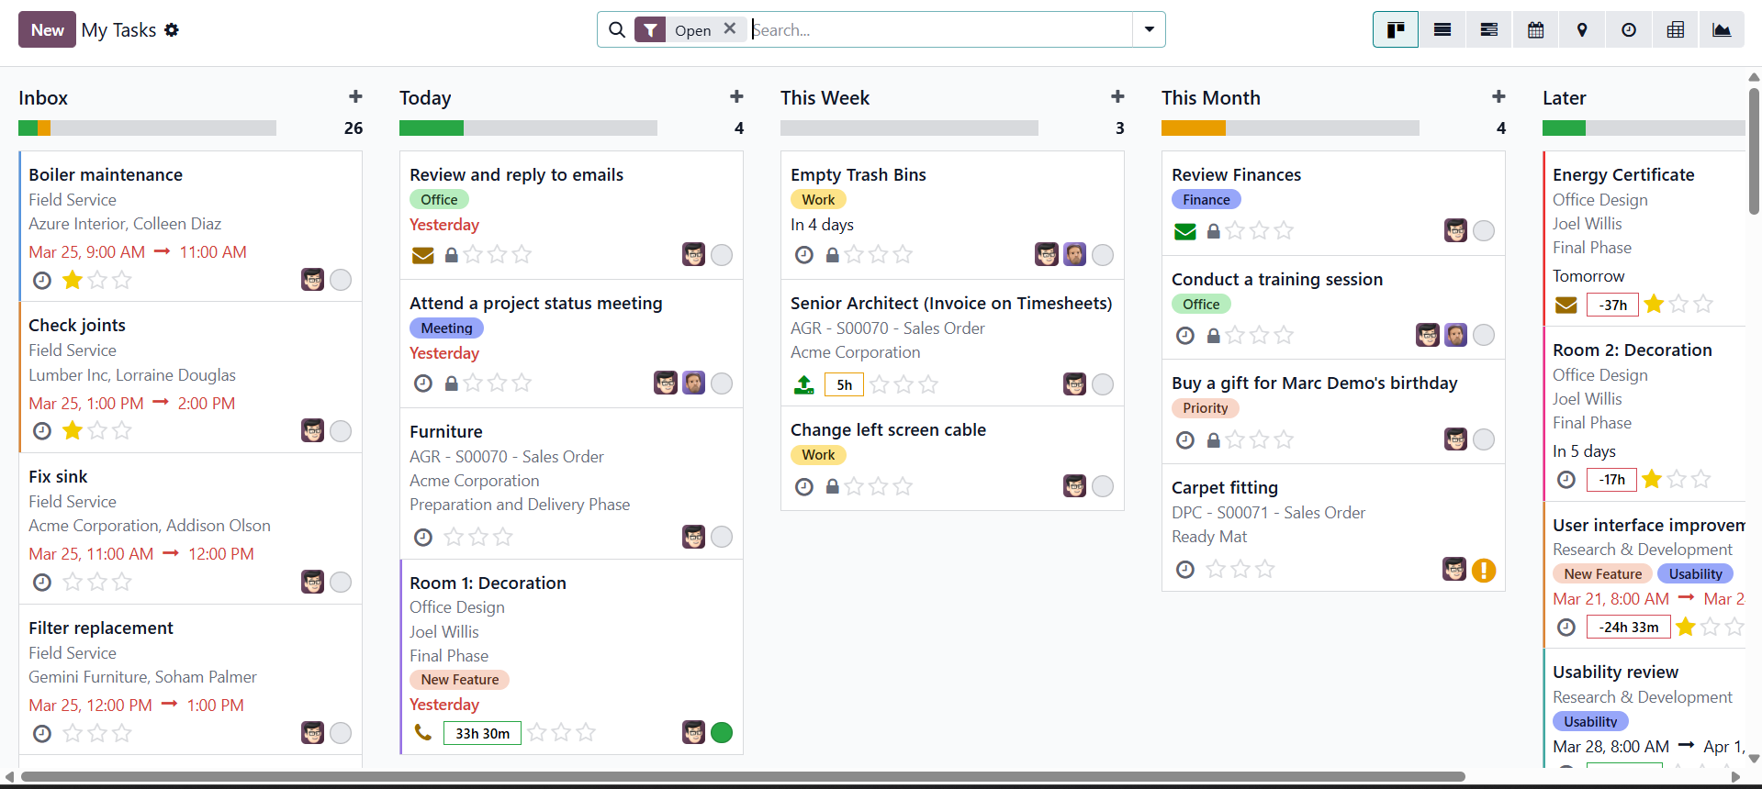
Task: Click clock icon on Conduct a training session
Action: tap(1185, 336)
